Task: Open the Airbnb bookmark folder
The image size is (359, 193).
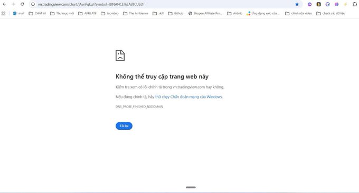Action: point(235,14)
